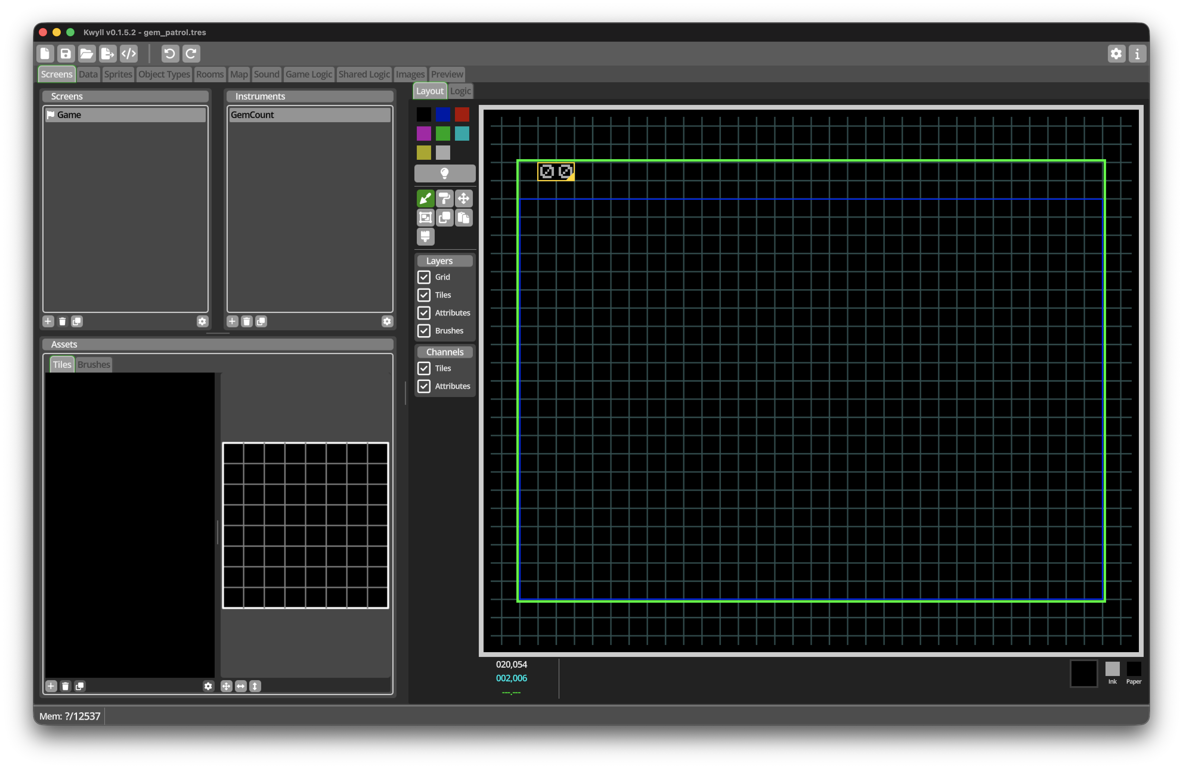Pick the yellow color swatch
The image size is (1183, 769).
tap(424, 153)
